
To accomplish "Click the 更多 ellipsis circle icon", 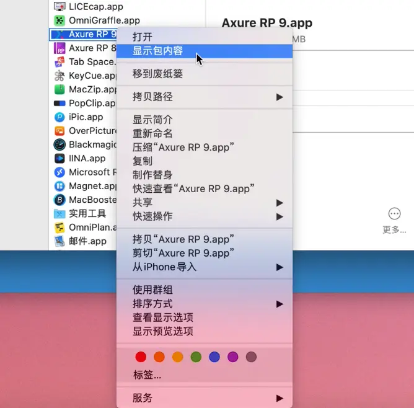I will 394,214.
